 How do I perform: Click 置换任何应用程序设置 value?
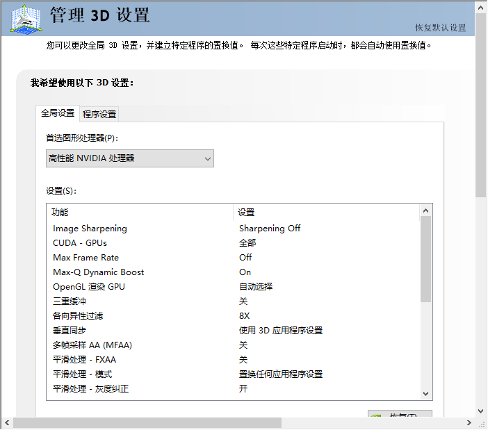pos(281,374)
